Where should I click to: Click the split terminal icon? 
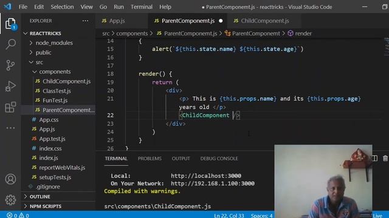[375, 159]
